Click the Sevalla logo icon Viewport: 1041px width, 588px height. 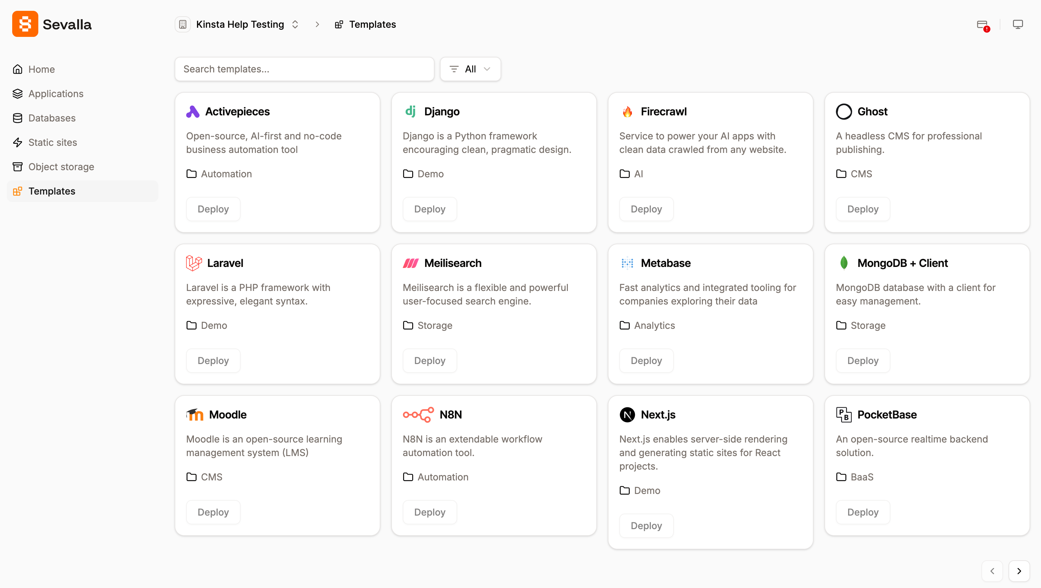pos(25,24)
